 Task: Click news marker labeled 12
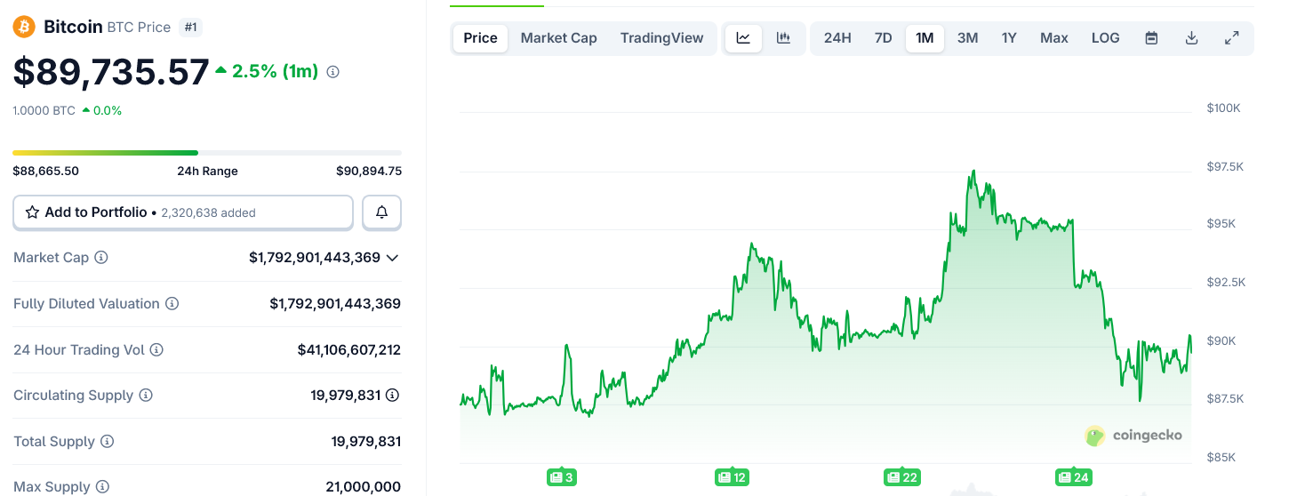(x=732, y=477)
